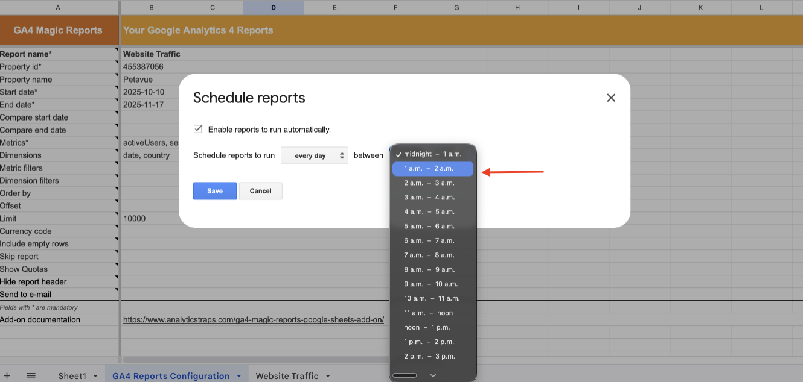803x382 pixels.
Task: Click the Currency code label cell
Action: click(x=59, y=231)
